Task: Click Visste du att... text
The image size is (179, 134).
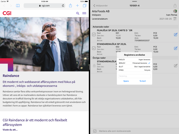Action: tap(10, 130)
